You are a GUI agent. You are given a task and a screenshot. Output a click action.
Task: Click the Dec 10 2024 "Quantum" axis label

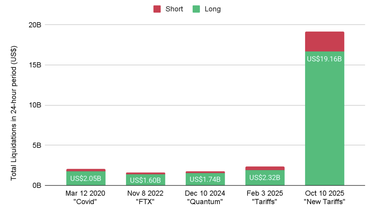click(x=205, y=197)
